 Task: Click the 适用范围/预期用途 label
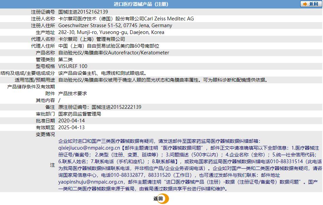point(35,80)
